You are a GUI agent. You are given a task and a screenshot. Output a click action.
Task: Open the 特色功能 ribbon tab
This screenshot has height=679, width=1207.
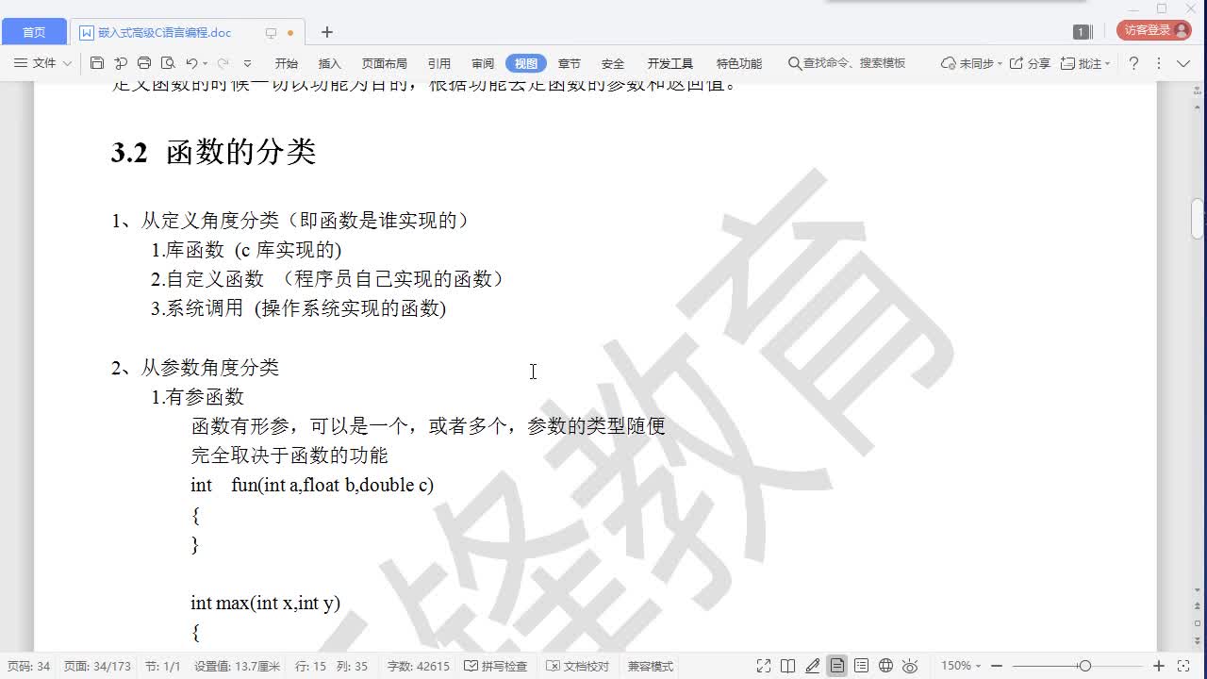(x=739, y=63)
